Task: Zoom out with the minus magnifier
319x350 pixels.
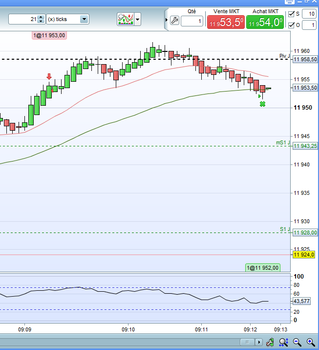Action: pos(297,342)
